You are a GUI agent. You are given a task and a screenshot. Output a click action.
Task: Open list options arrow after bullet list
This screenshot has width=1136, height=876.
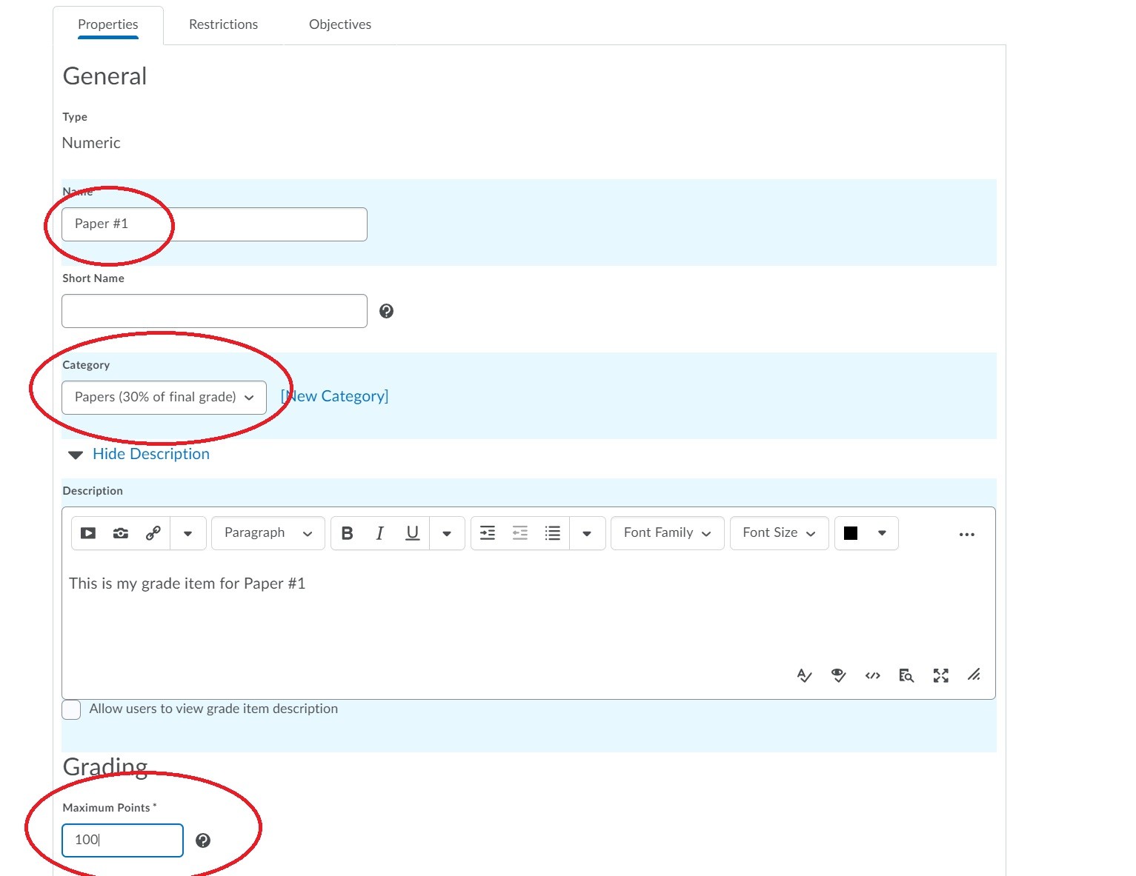point(587,533)
